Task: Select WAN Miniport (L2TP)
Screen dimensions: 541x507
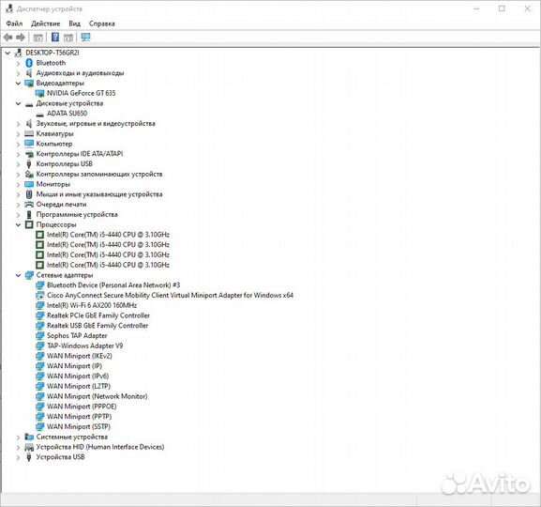Action: 79,387
